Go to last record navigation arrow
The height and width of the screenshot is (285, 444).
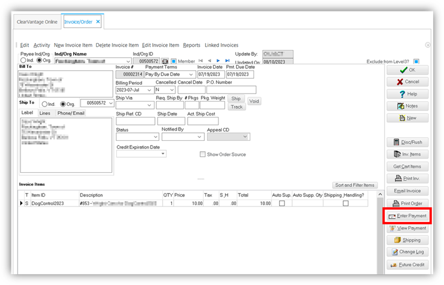227,60
